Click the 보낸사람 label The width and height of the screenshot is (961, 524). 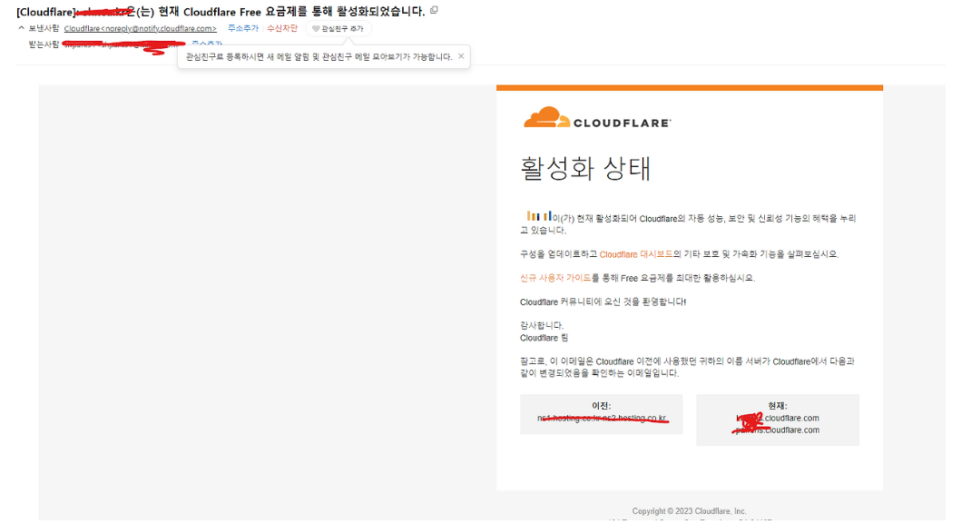(x=44, y=28)
